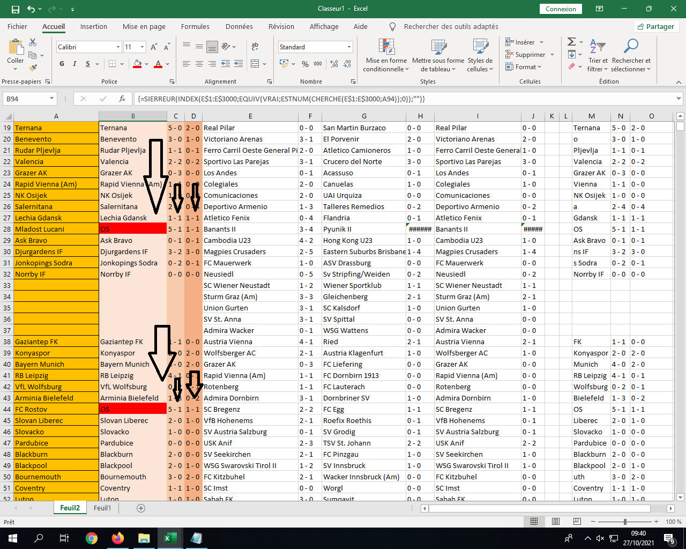
Task: Expand the Standard number format dropdown
Action: point(349,47)
